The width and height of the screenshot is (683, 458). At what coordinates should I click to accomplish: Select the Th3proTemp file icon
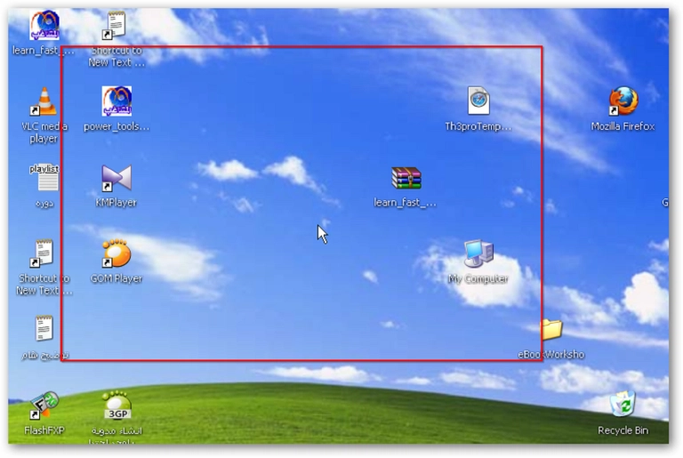[478, 100]
